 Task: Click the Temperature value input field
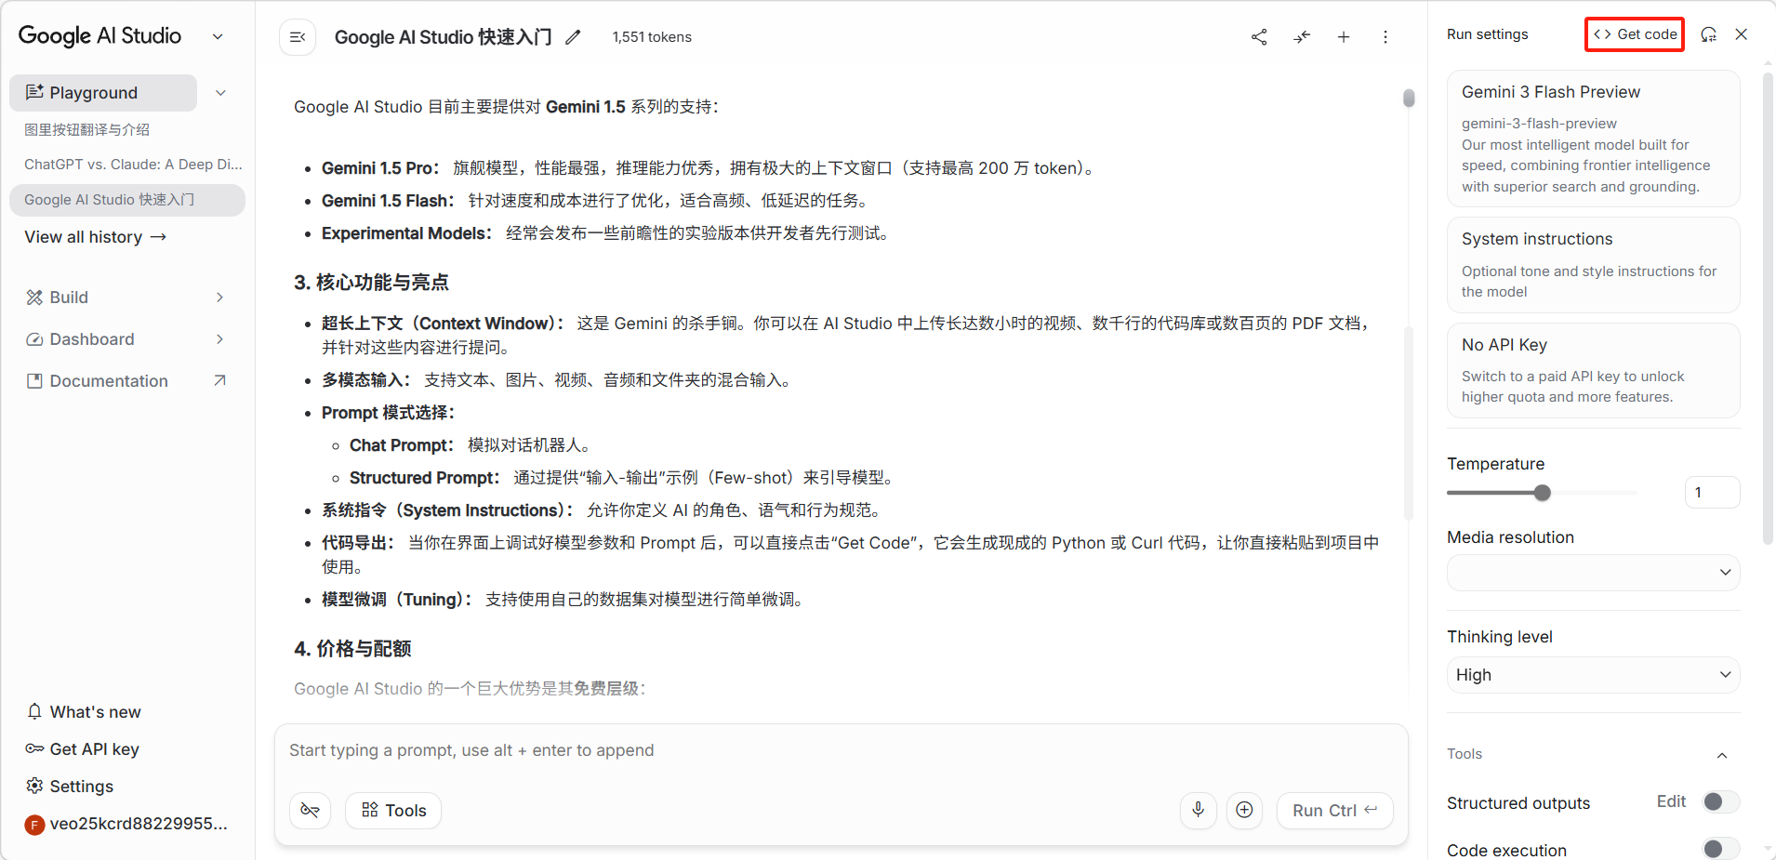pos(1712,493)
